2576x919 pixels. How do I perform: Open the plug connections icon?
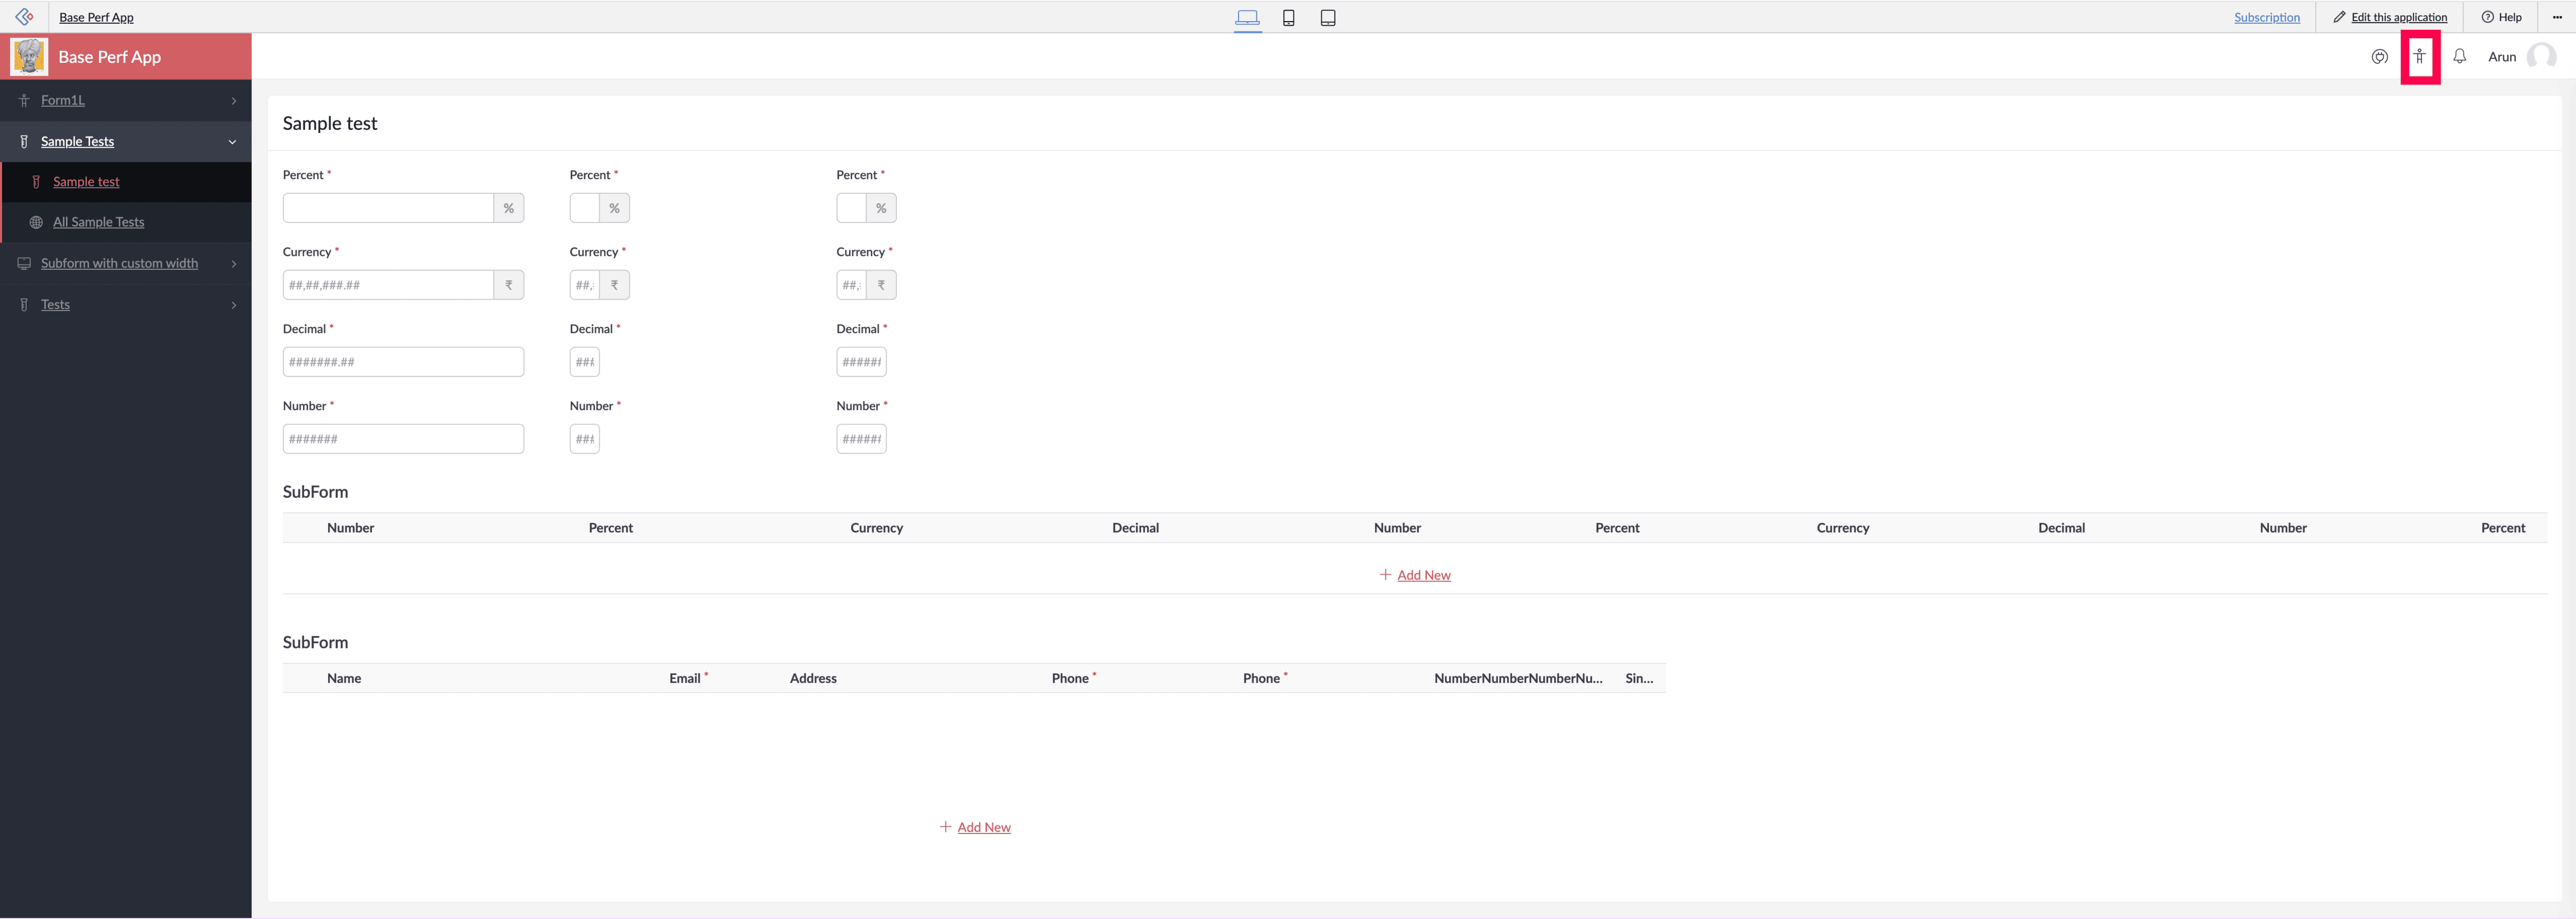tap(2379, 57)
